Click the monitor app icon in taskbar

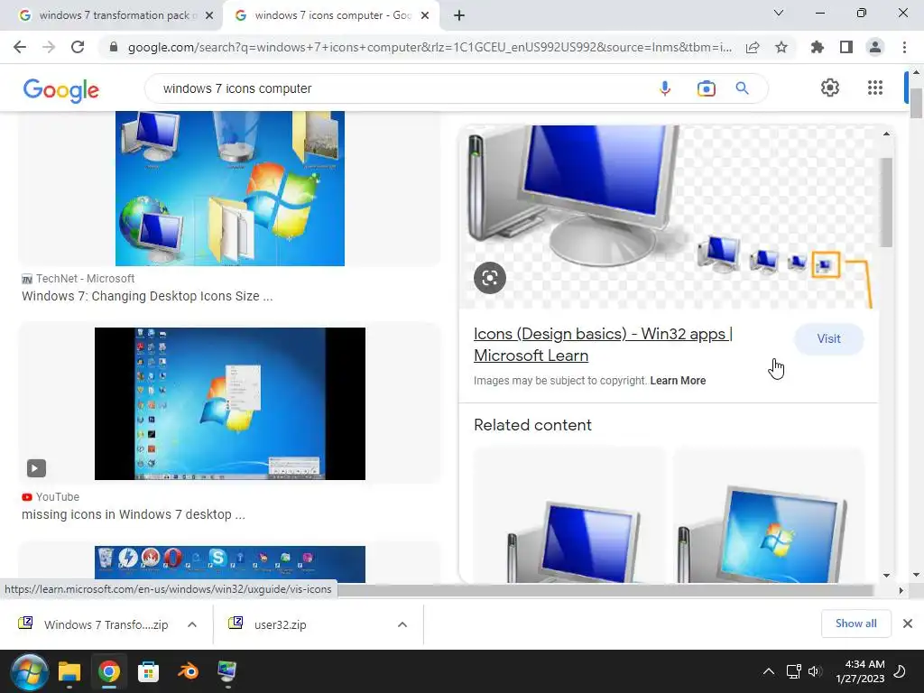coord(227,671)
